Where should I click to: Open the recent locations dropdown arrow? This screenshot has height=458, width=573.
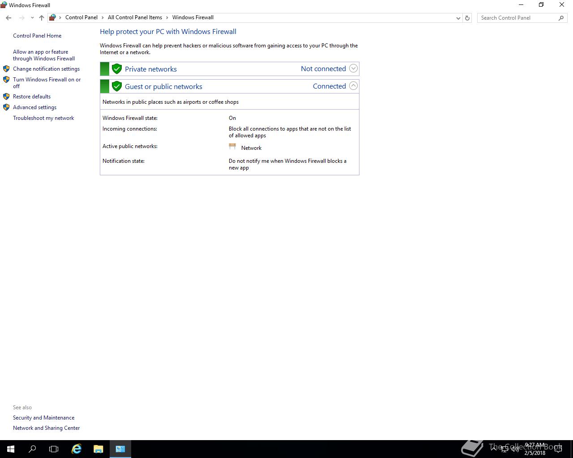point(32,18)
